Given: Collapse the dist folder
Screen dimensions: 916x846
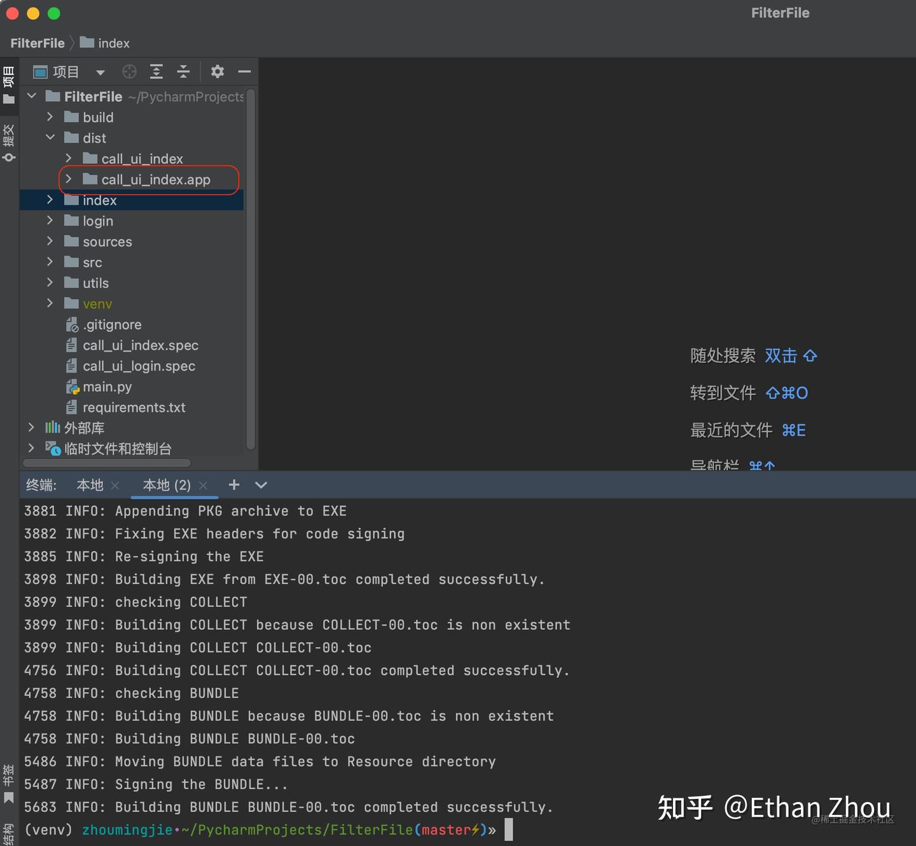Looking at the screenshot, I should (50, 137).
